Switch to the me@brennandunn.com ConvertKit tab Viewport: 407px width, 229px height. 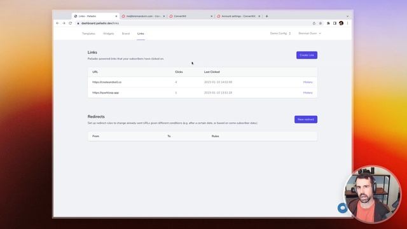tap(143, 16)
